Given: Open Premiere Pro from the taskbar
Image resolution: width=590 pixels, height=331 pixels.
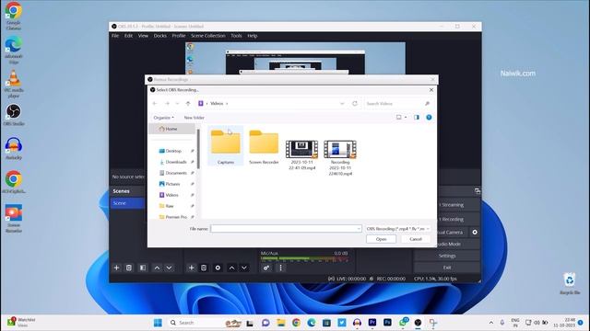Looking at the screenshot, I should pos(372,323).
